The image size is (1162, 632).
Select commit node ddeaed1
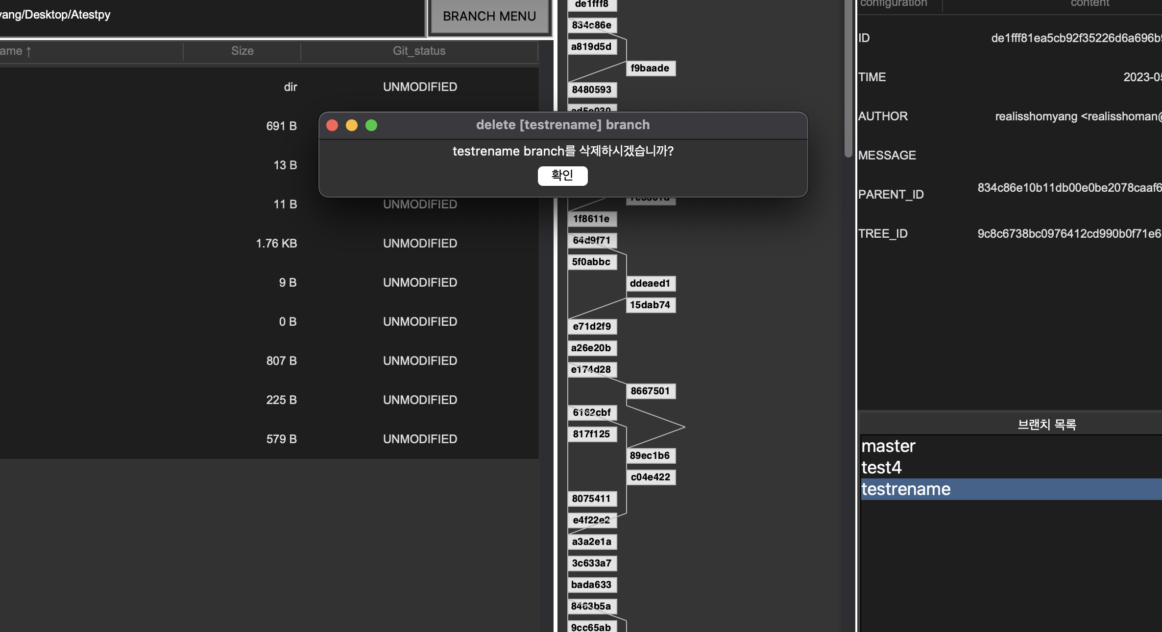coord(650,283)
